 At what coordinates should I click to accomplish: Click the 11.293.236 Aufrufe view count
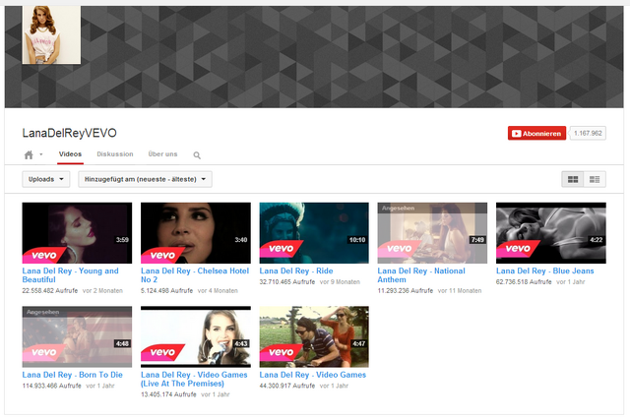(405, 291)
